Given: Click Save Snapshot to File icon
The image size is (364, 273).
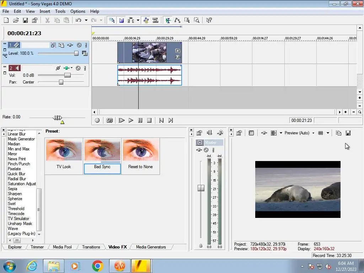Looking at the screenshot, I should tap(348, 133).
